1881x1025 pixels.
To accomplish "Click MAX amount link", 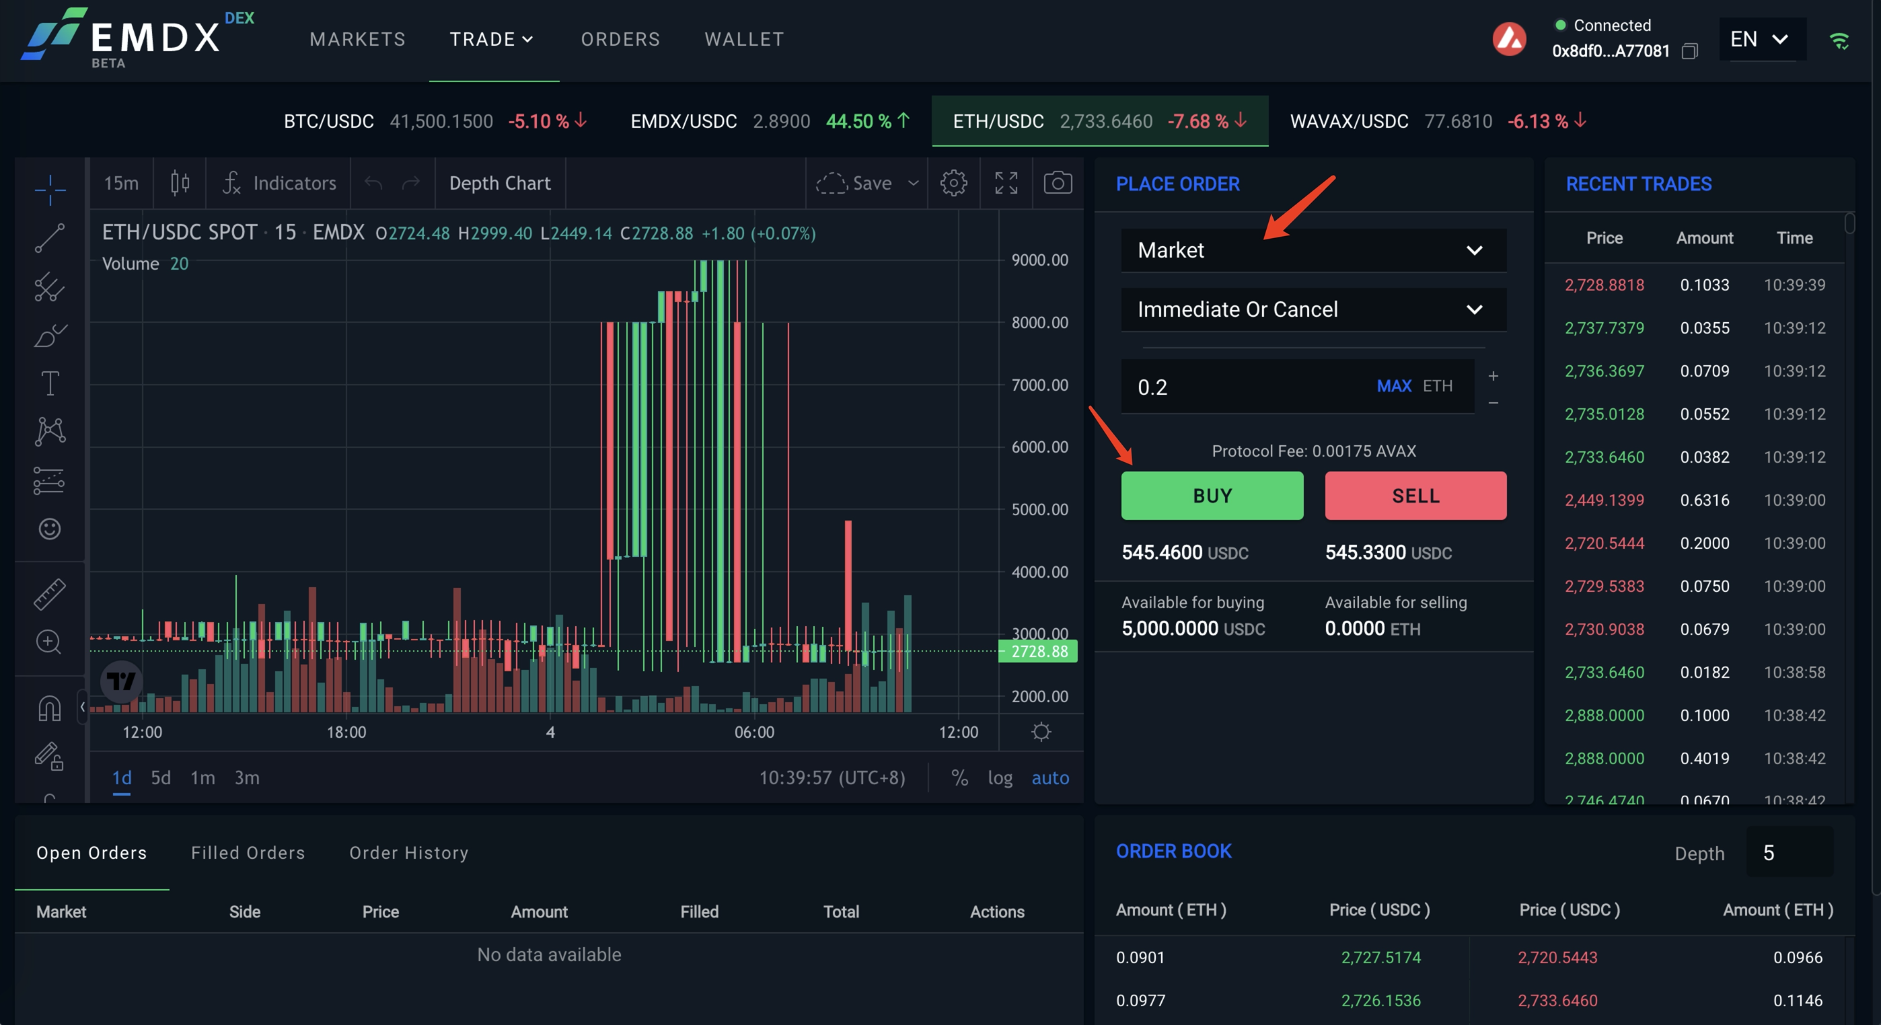I will coord(1393,386).
